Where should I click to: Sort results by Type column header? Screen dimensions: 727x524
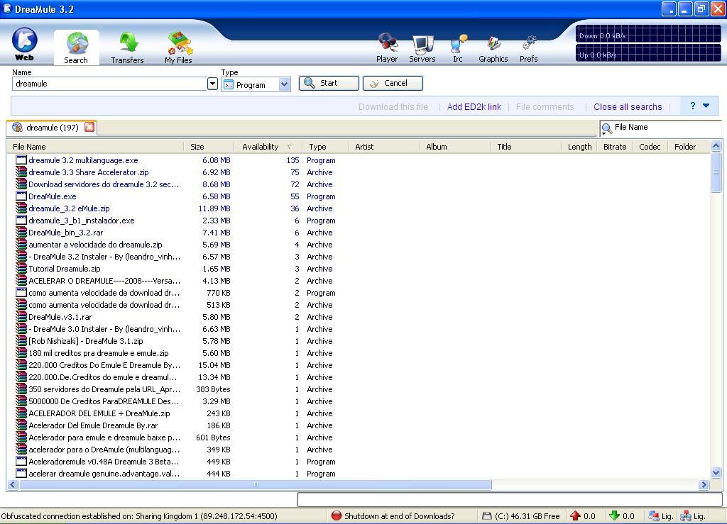324,147
